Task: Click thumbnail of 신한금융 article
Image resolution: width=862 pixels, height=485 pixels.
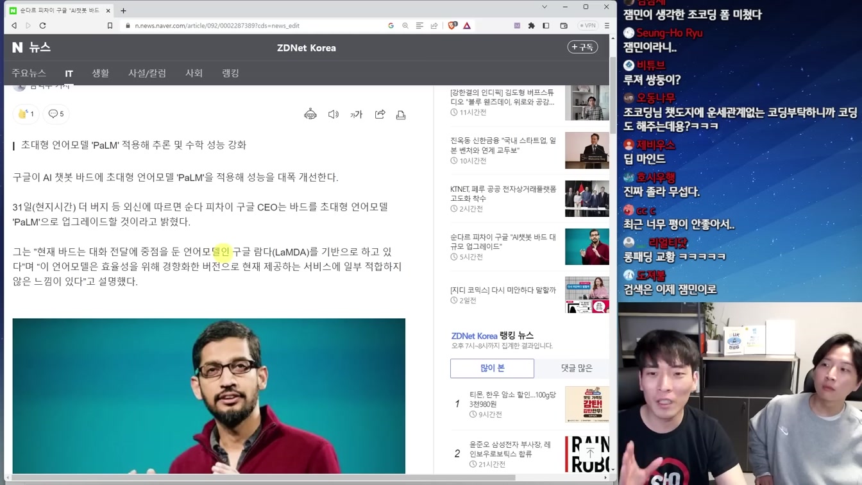Action: pyautogui.click(x=587, y=151)
